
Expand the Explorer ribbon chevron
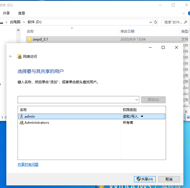[184, 13]
